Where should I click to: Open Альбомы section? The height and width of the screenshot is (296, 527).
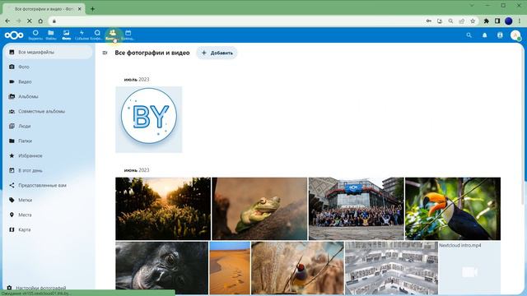tap(49, 96)
